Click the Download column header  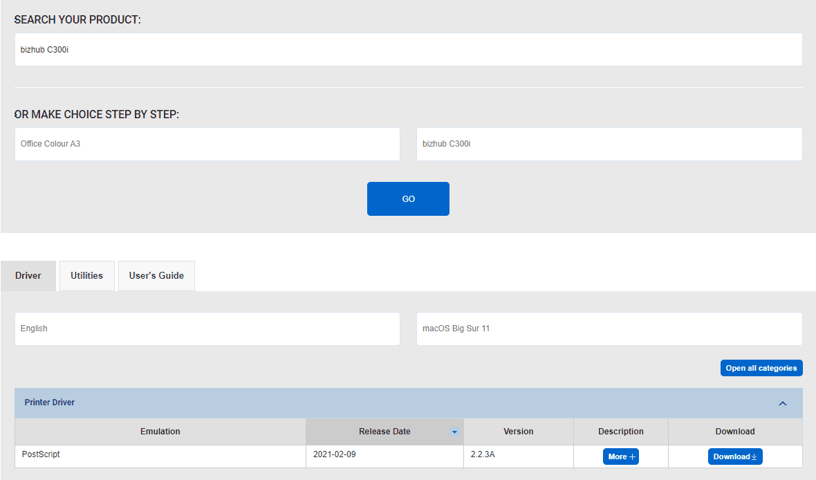[735, 432]
